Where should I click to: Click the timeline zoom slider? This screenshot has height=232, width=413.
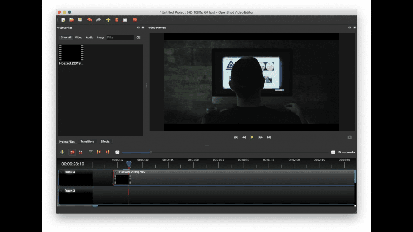[x=136, y=152]
